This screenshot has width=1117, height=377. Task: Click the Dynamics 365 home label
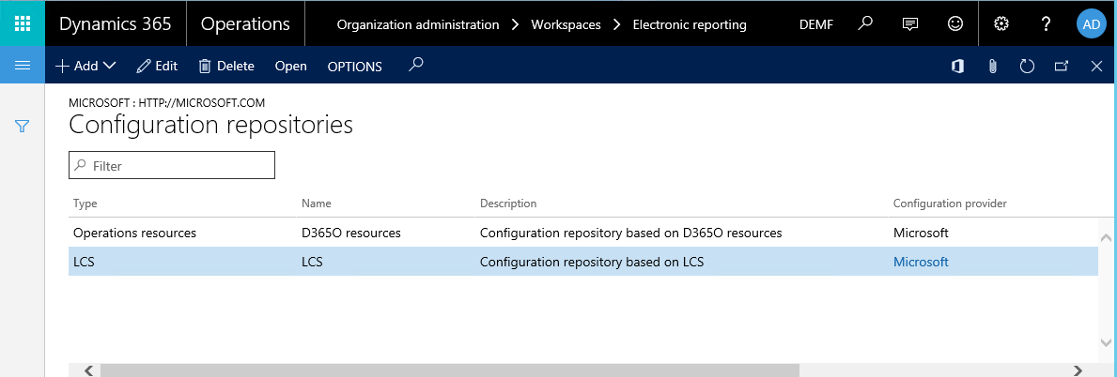pyautogui.click(x=116, y=23)
